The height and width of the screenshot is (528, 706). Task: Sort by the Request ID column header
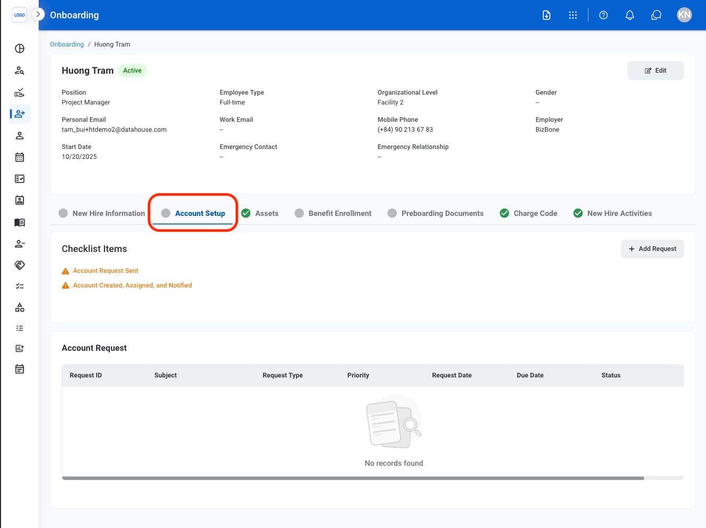coord(86,375)
